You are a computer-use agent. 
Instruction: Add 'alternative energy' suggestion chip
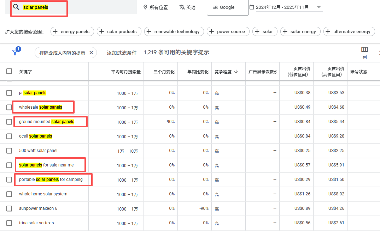click(x=348, y=31)
